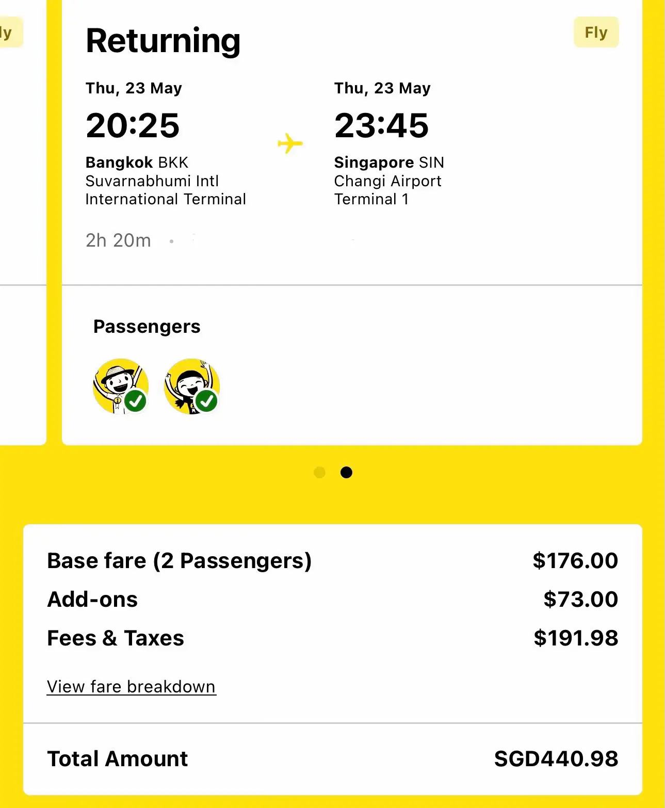Go to first page indicator dot
665x808 pixels.
(x=319, y=472)
